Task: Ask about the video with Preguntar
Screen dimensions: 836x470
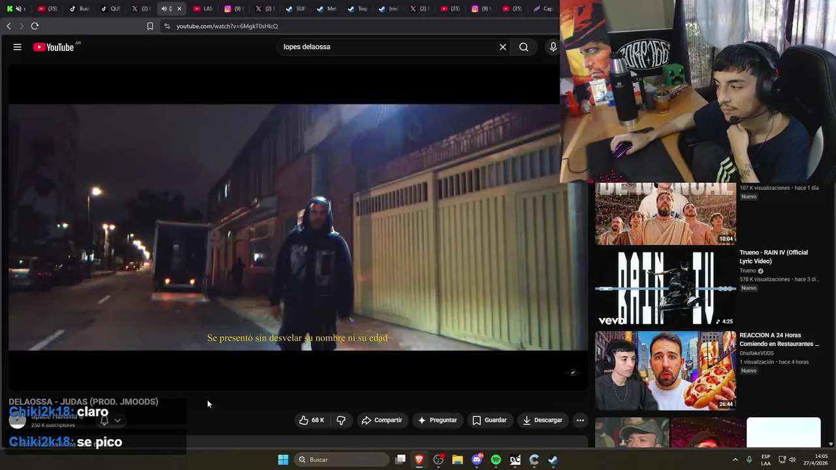Action: pyautogui.click(x=438, y=420)
